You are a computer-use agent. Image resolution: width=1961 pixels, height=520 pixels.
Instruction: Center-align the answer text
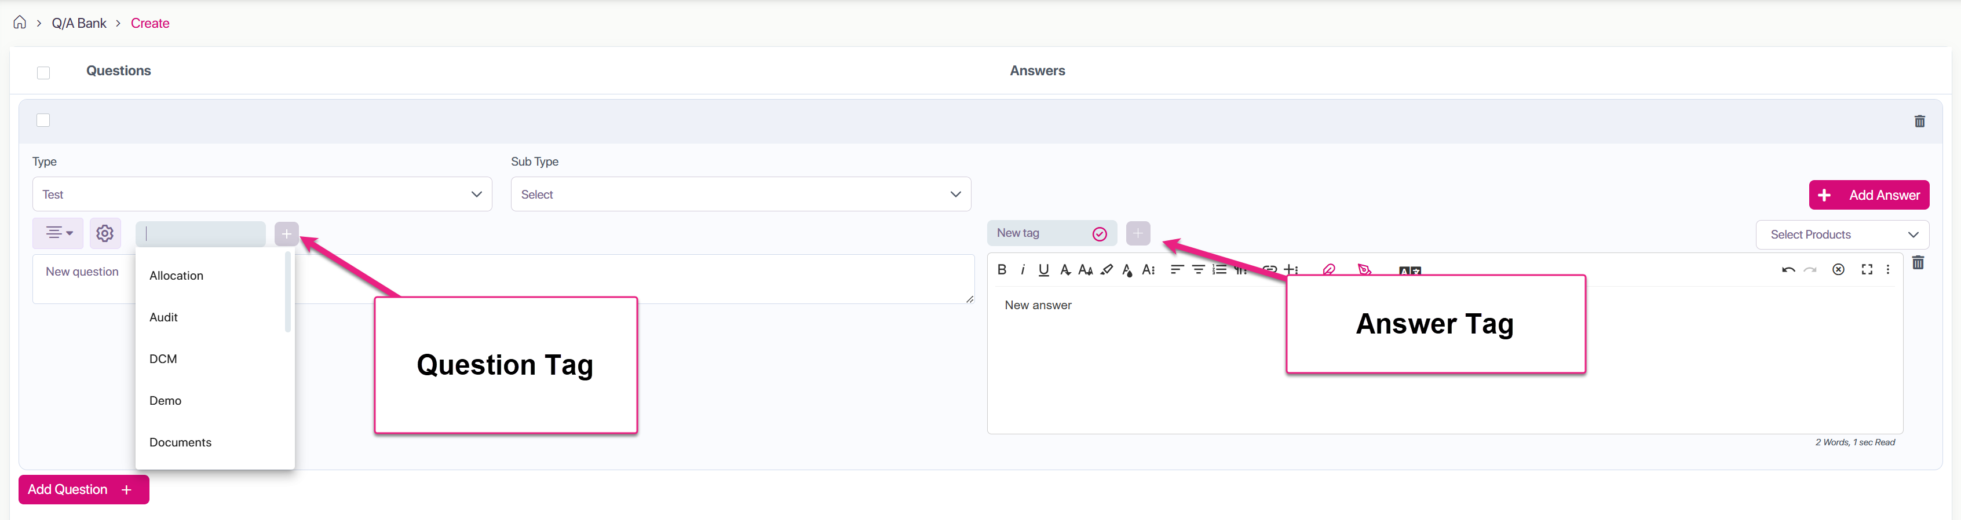click(x=1198, y=269)
